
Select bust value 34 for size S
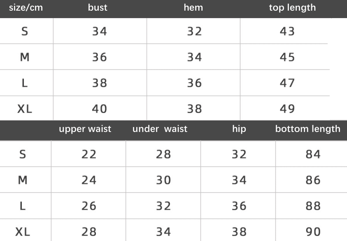(100, 31)
